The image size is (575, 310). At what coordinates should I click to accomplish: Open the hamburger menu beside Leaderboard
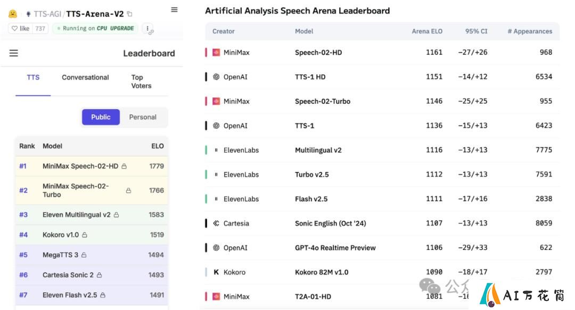(x=13, y=53)
